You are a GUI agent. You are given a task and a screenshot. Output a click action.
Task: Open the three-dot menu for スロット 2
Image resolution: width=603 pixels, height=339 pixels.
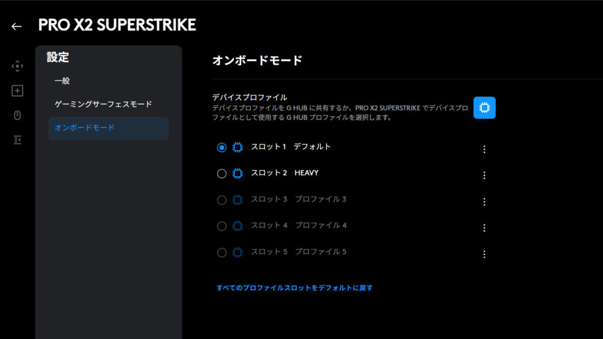pyautogui.click(x=484, y=175)
